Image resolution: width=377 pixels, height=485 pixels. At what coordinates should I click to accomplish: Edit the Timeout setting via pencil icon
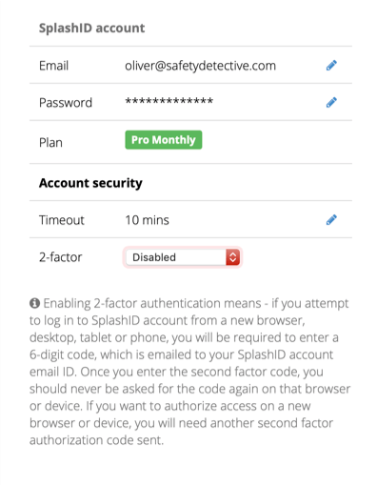coord(331,220)
